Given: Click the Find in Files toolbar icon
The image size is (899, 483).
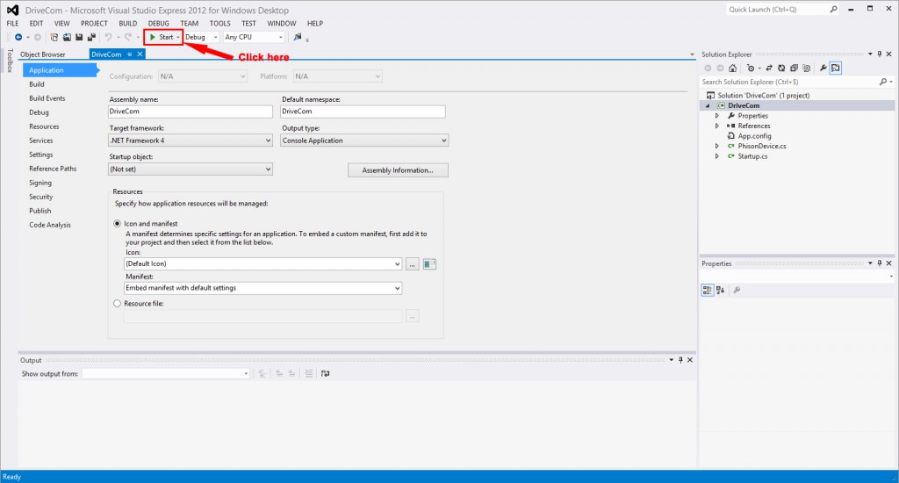Looking at the screenshot, I should click(297, 37).
